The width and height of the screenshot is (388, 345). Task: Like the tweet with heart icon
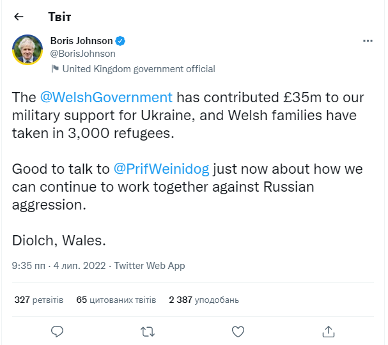click(238, 331)
